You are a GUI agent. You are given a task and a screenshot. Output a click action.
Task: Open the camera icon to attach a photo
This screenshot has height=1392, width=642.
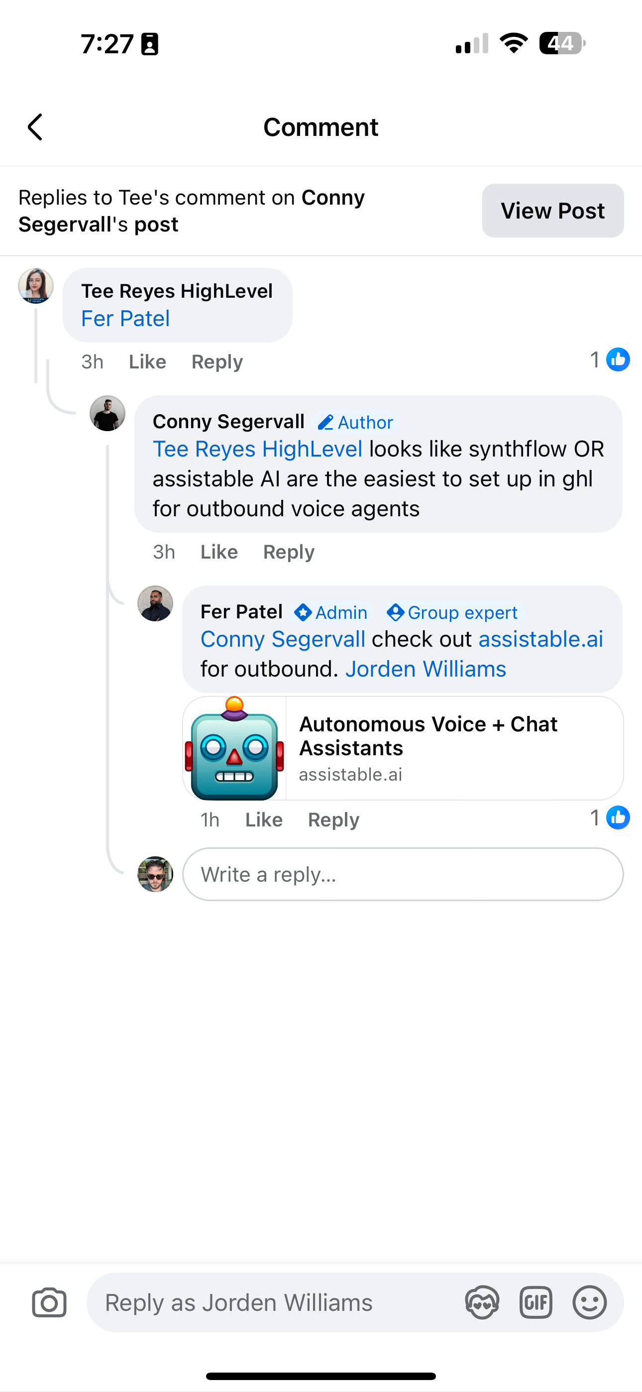click(x=49, y=1302)
